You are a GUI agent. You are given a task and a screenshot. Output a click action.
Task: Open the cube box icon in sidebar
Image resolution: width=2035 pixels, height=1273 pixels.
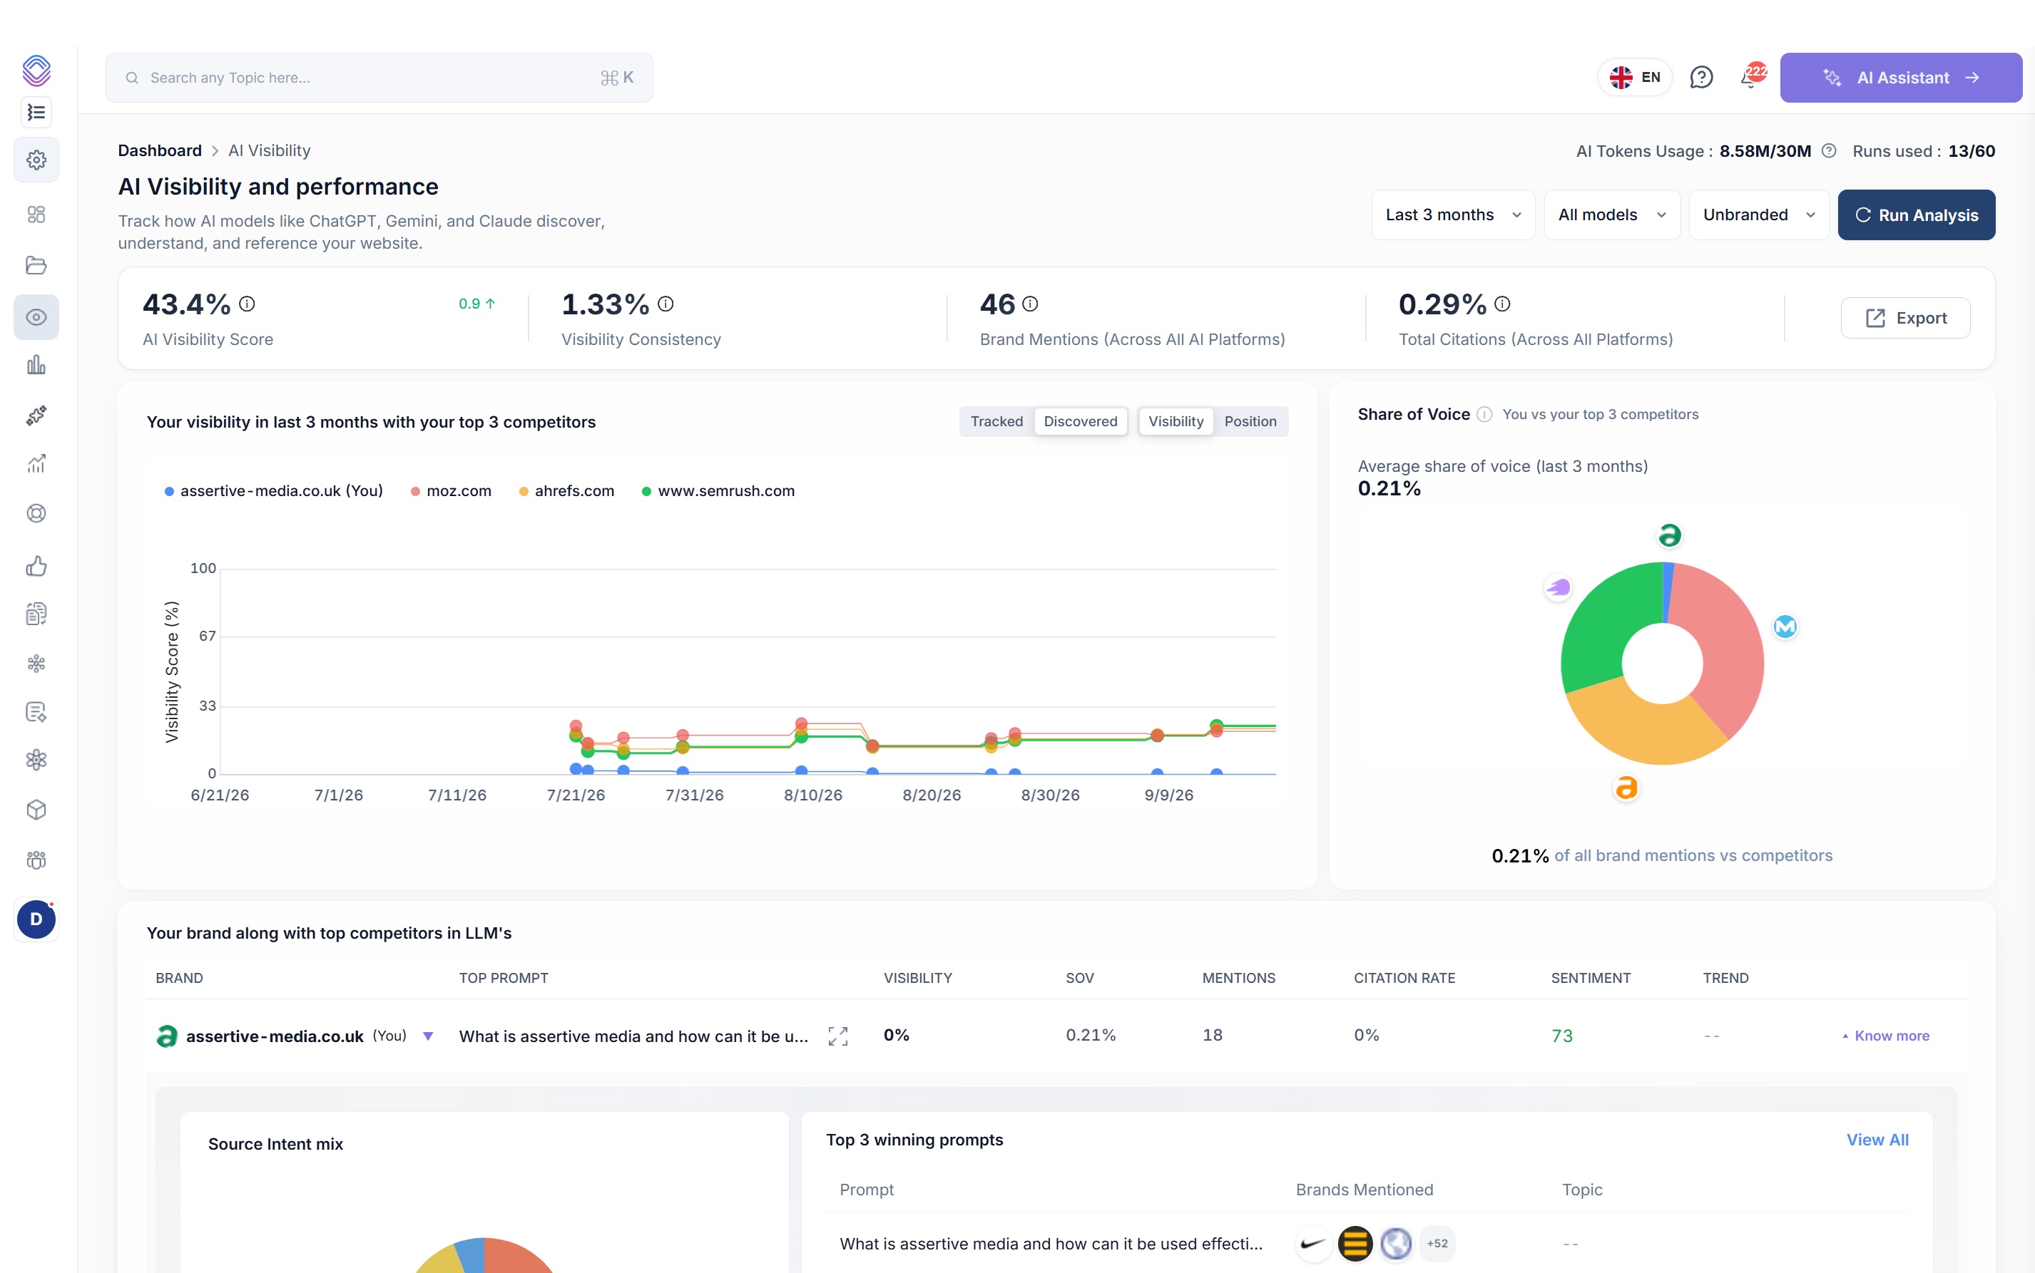click(x=36, y=810)
